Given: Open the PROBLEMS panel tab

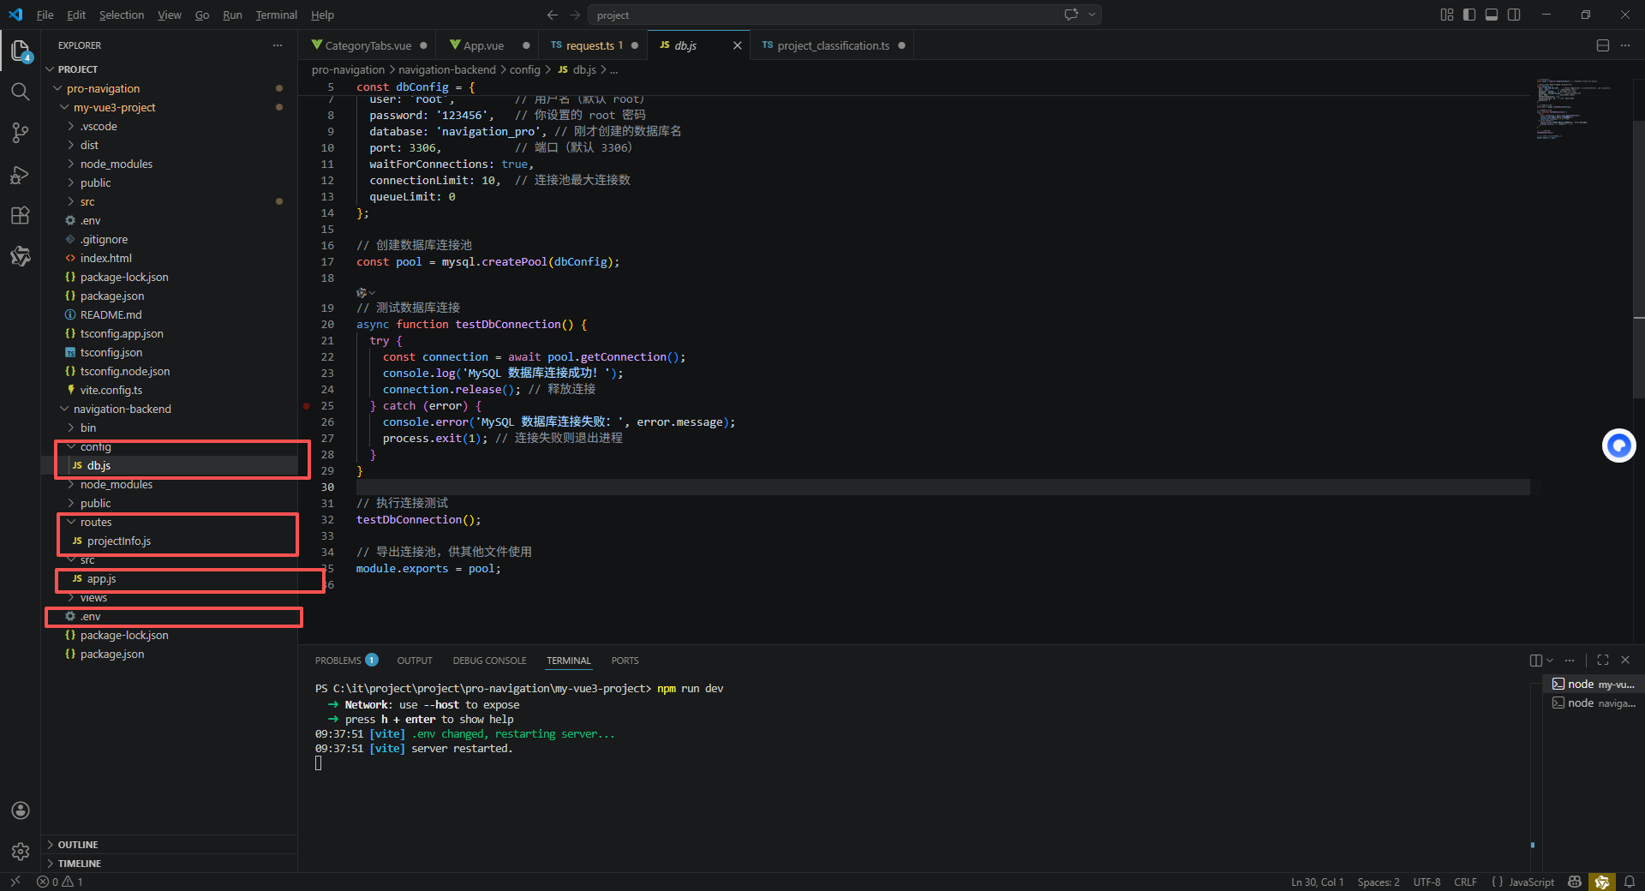Looking at the screenshot, I should click(x=346, y=661).
